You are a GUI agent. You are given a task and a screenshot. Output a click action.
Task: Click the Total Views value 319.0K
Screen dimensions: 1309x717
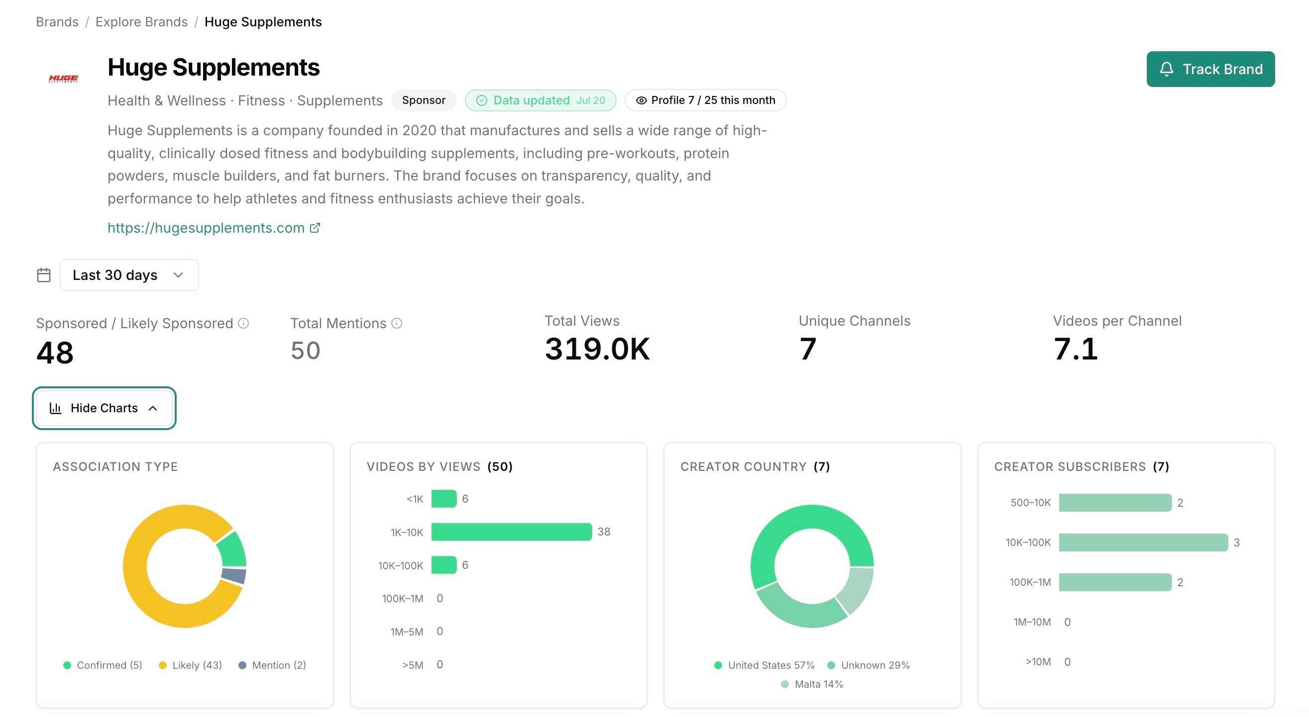coord(597,350)
